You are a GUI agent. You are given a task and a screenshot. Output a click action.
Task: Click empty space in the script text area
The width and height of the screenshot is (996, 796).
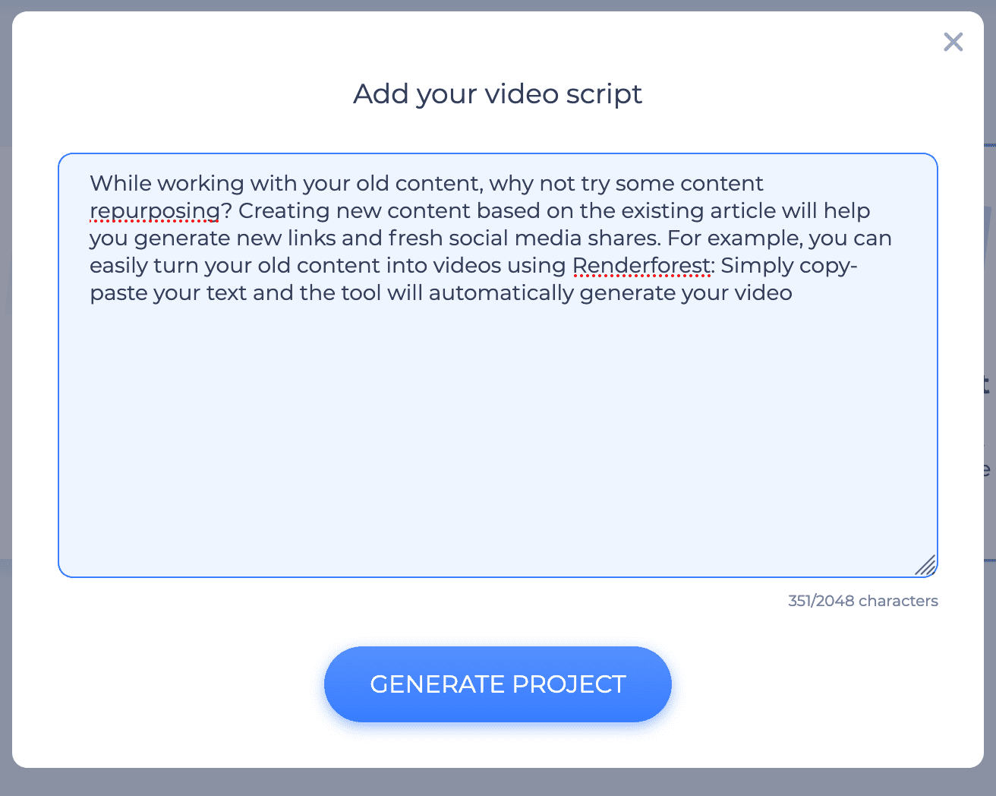click(x=497, y=441)
